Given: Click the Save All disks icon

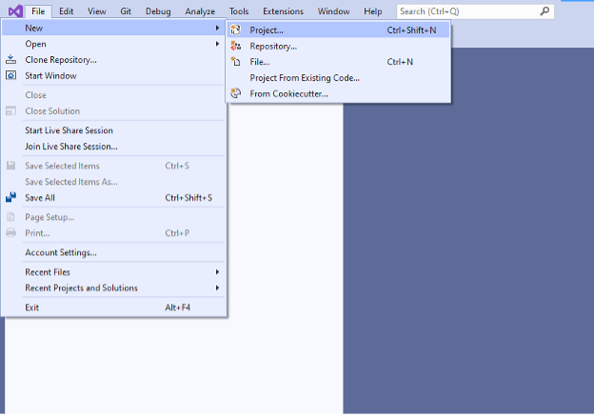Looking at the screenshot, I should tap(10, 197).
